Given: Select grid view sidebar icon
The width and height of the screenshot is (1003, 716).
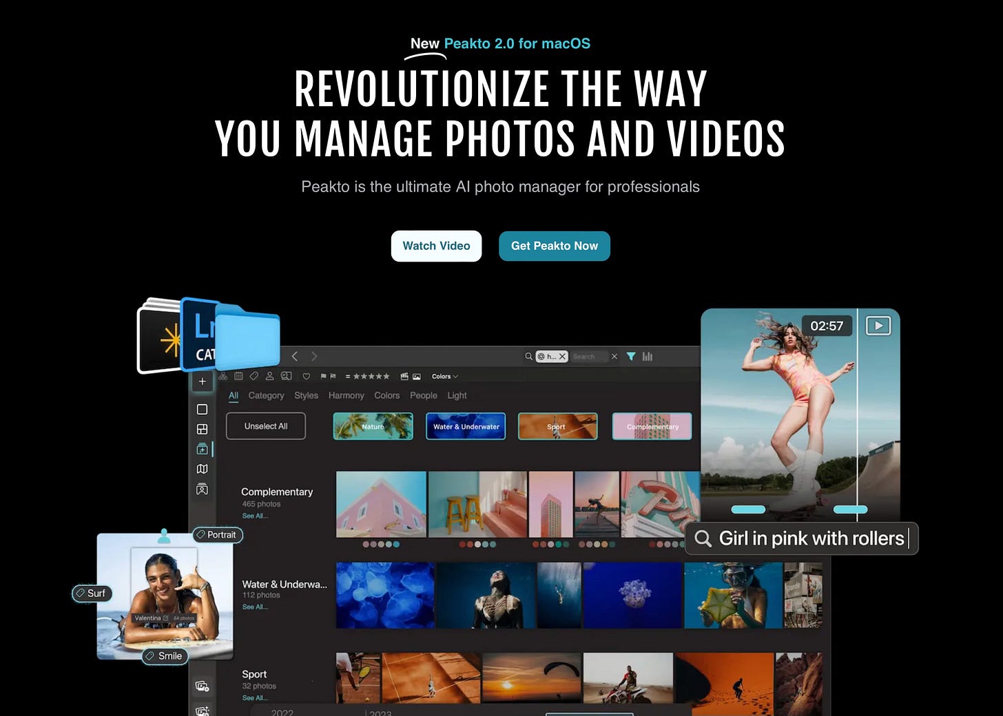Looking at the screenshot, I should click(202, 429).
